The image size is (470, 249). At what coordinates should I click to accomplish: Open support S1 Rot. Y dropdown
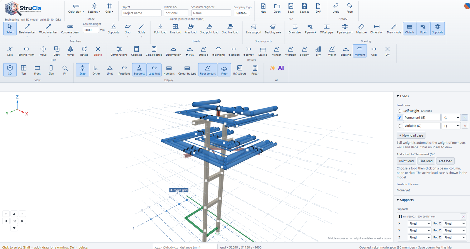[454, 231]
